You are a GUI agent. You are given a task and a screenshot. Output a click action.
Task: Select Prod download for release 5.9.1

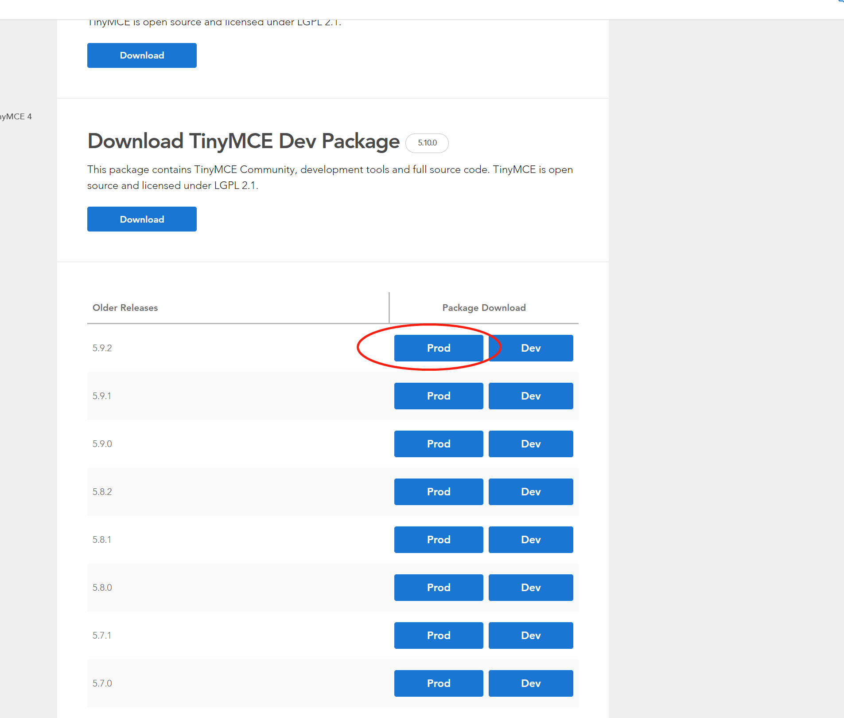(439, 396)
